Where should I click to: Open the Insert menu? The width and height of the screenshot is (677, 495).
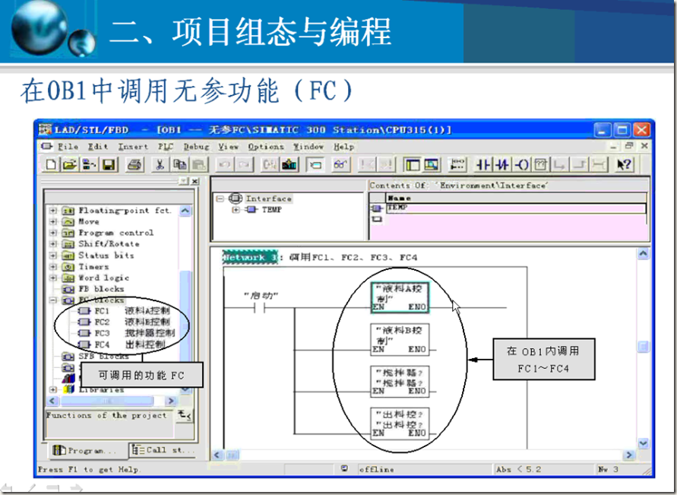point(133,147)
